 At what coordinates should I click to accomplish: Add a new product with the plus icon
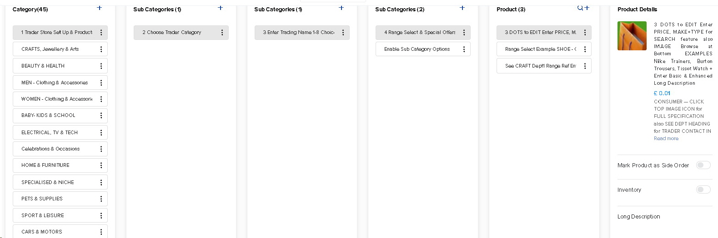(587, 8)
